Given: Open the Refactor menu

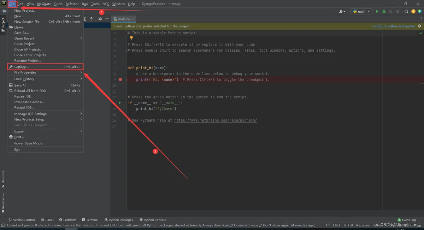Looking at the screenshot, I should (x=72, y=4).
